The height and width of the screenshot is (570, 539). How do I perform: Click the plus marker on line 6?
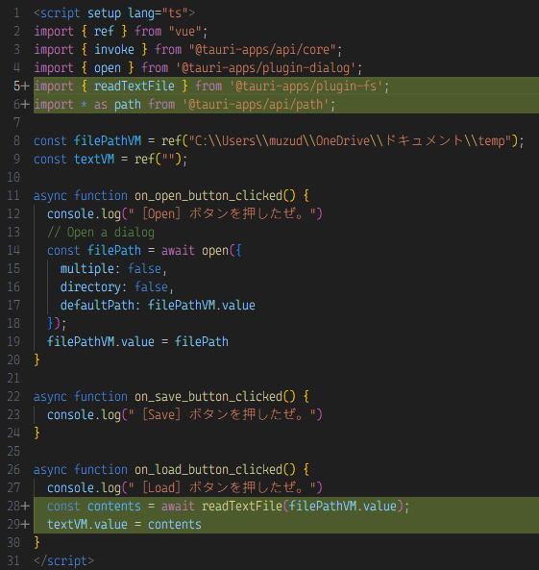pos(25,105)
